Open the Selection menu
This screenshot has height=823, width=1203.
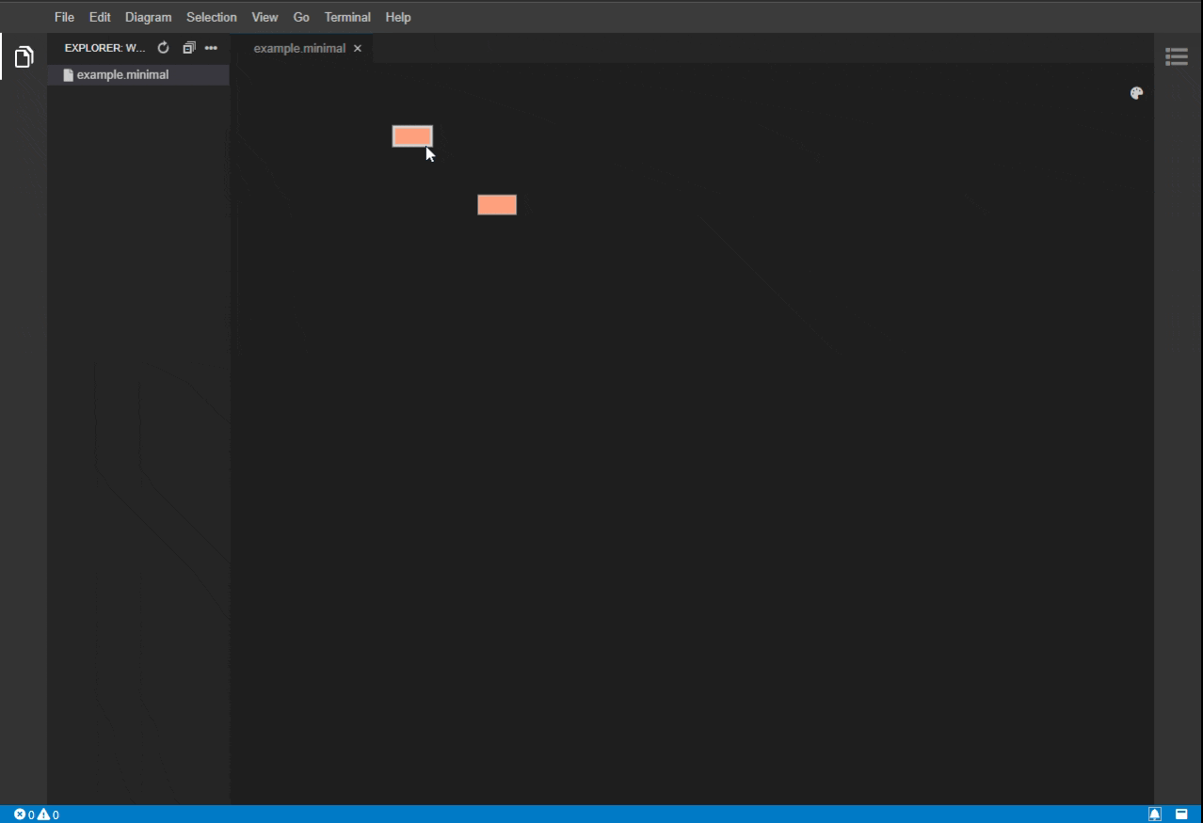(x=212, y=17)
